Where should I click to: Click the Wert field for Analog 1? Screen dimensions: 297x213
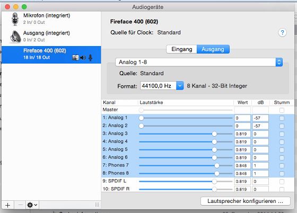(x=242, y=118)
